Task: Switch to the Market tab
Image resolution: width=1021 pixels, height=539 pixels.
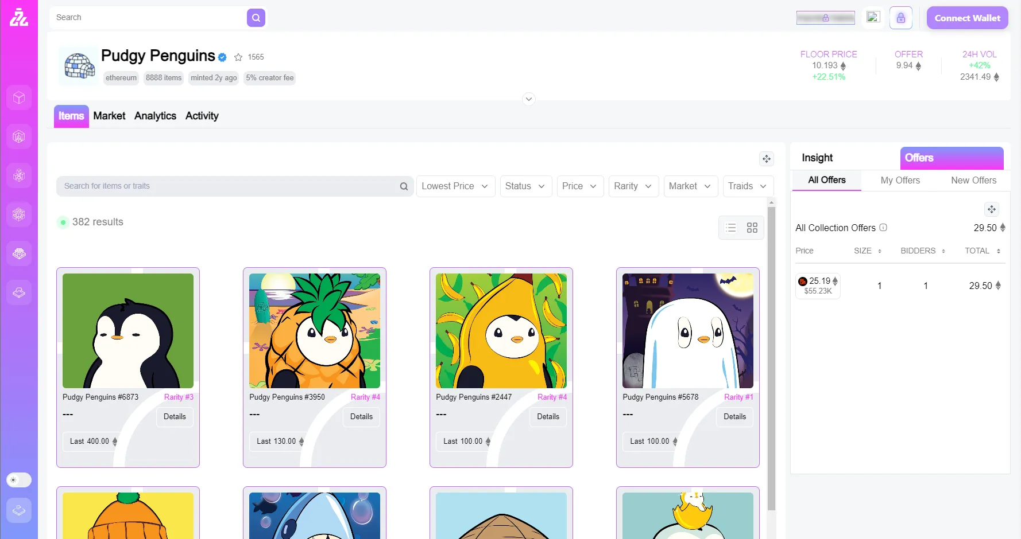Action: pyautogui.click(x=109, y=116)
